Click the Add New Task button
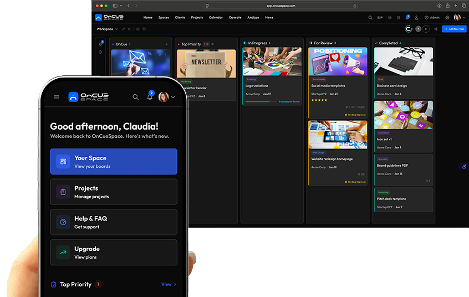 point(454,29)
